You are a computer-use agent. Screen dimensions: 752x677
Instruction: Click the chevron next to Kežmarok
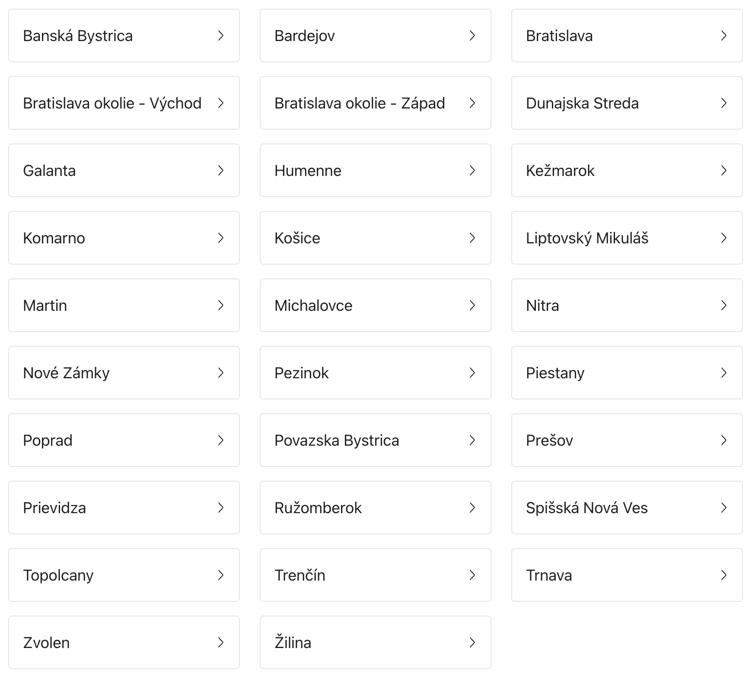[x=724, y=170]
